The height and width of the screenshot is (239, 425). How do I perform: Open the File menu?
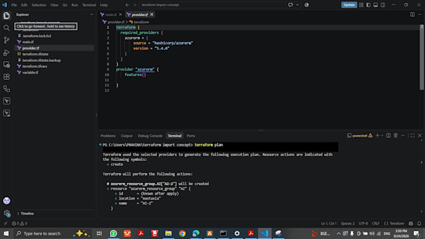coord(14,5)
